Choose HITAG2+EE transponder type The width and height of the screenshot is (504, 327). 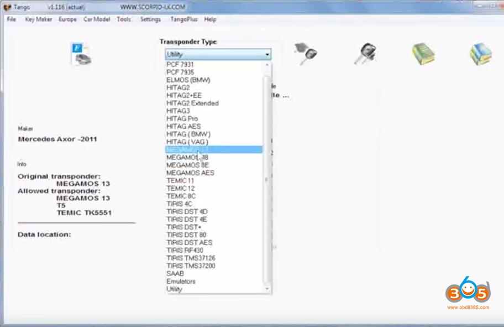point(214,95)
